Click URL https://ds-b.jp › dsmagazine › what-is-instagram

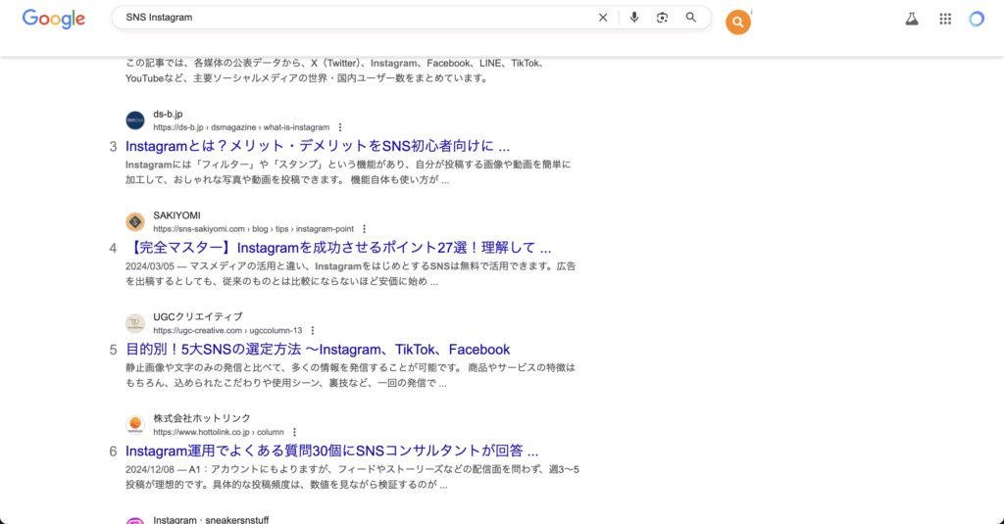point(241,127)
